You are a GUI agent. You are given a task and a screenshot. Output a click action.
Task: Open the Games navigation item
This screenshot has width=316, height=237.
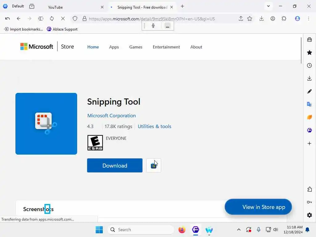coord(136,47)
